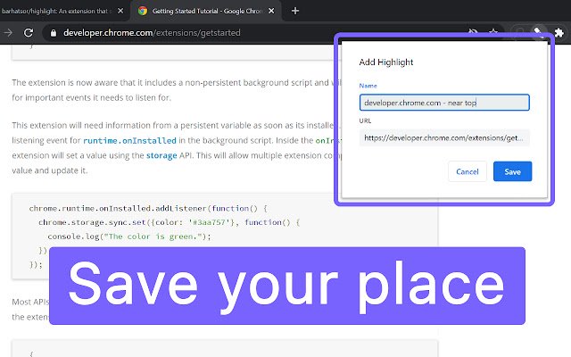Image resolution: width=571 pixels, height=357 pixels.
Task: Select the Name label above the input
Action: [368, 86]
